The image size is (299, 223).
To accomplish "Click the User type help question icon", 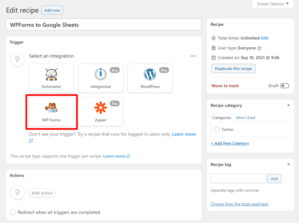I will click(259, 48).
